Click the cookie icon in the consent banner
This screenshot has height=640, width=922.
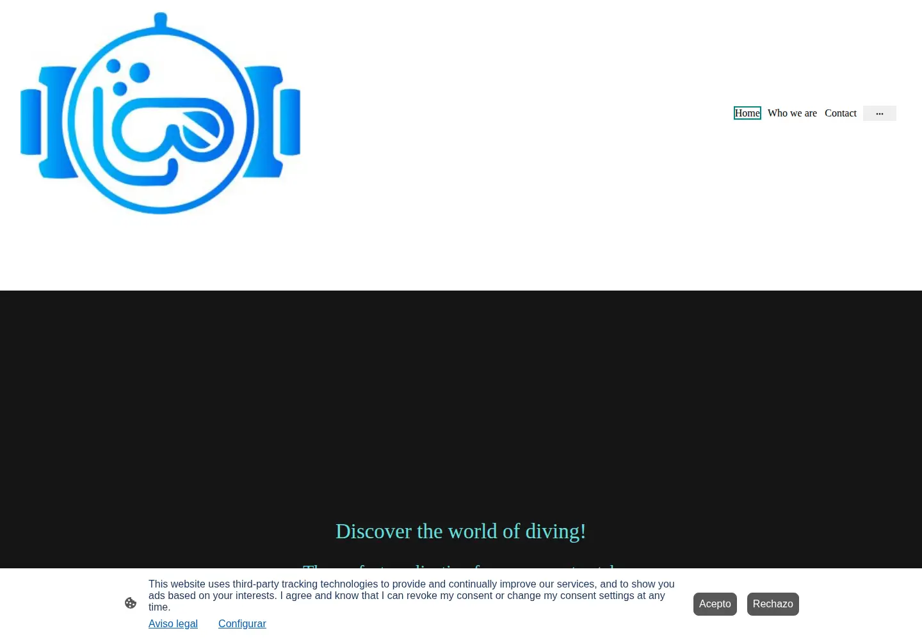pyautogui.click(x=131, y=603)
